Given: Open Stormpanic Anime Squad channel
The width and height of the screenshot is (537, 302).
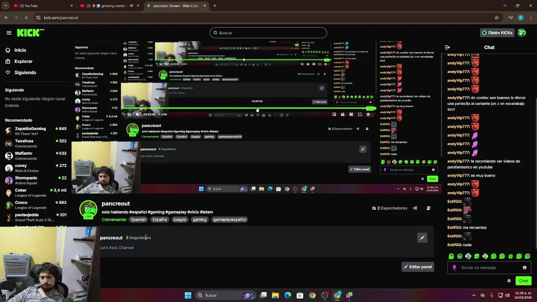Looking at the screenshot, I should click(x=36, y=180).
